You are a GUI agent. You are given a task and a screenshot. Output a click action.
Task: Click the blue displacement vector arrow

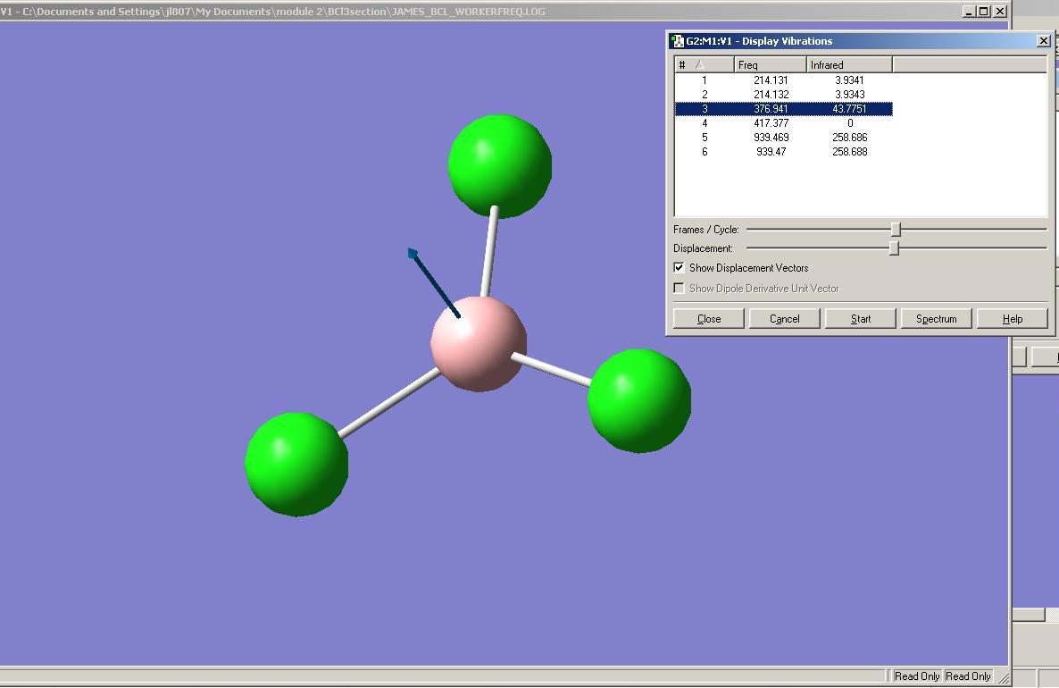click(x=433, y=282)
